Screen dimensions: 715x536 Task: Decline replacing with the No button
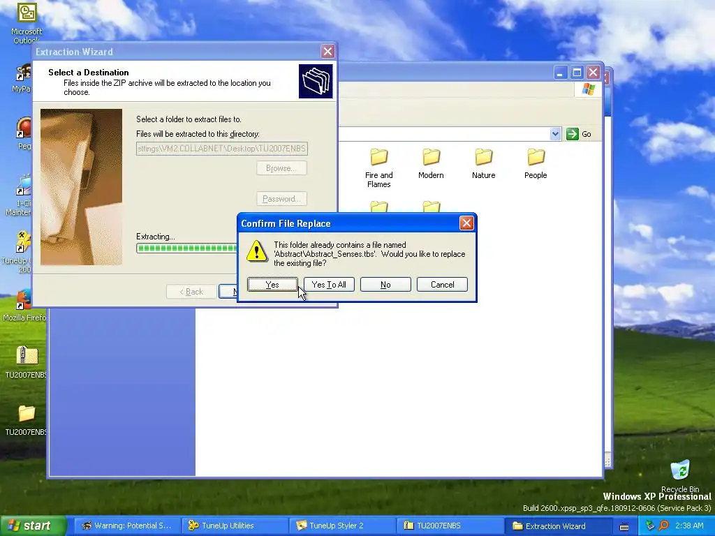tap(385, 285)
